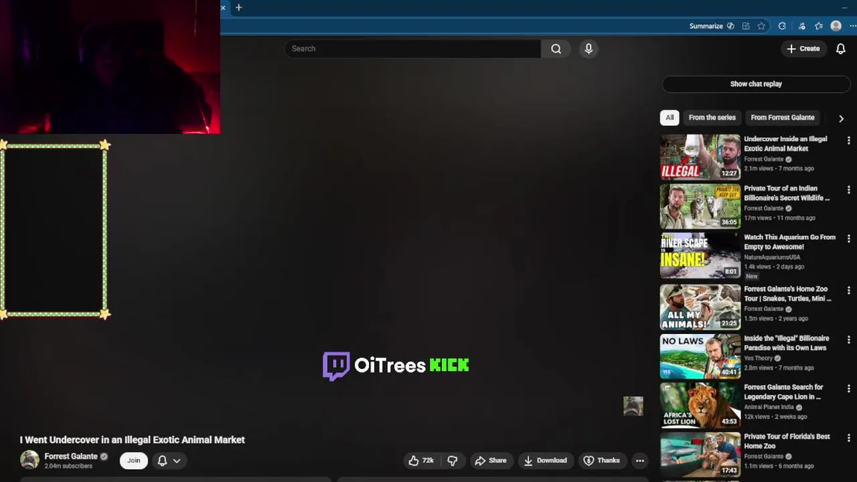This screenshot has height=482, width=857.
Task: Show more filter chips with the arrow
Action: tap(841, 118)
